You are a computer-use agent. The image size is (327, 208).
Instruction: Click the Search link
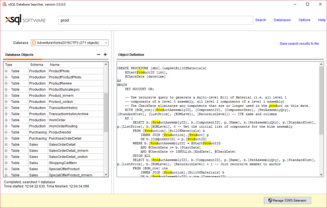[261, 20]
